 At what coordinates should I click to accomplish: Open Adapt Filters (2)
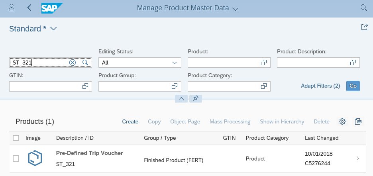(320, 86)
